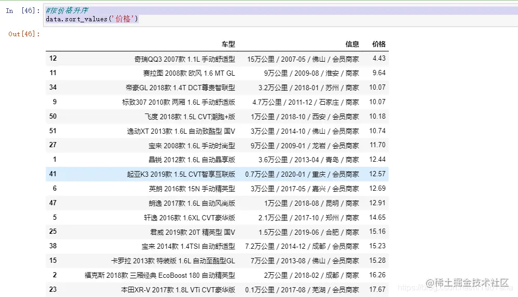Click the 车型 column header

228,44
